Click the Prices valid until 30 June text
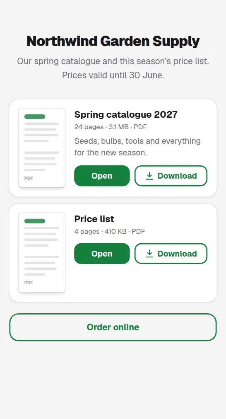 point(113,75)
